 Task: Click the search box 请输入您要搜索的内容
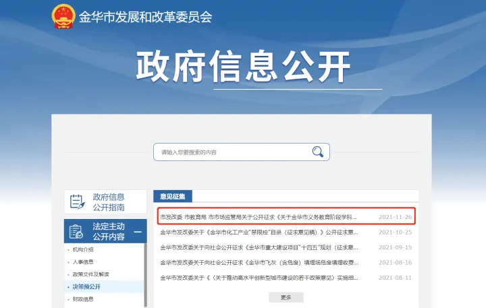(242, 152)
